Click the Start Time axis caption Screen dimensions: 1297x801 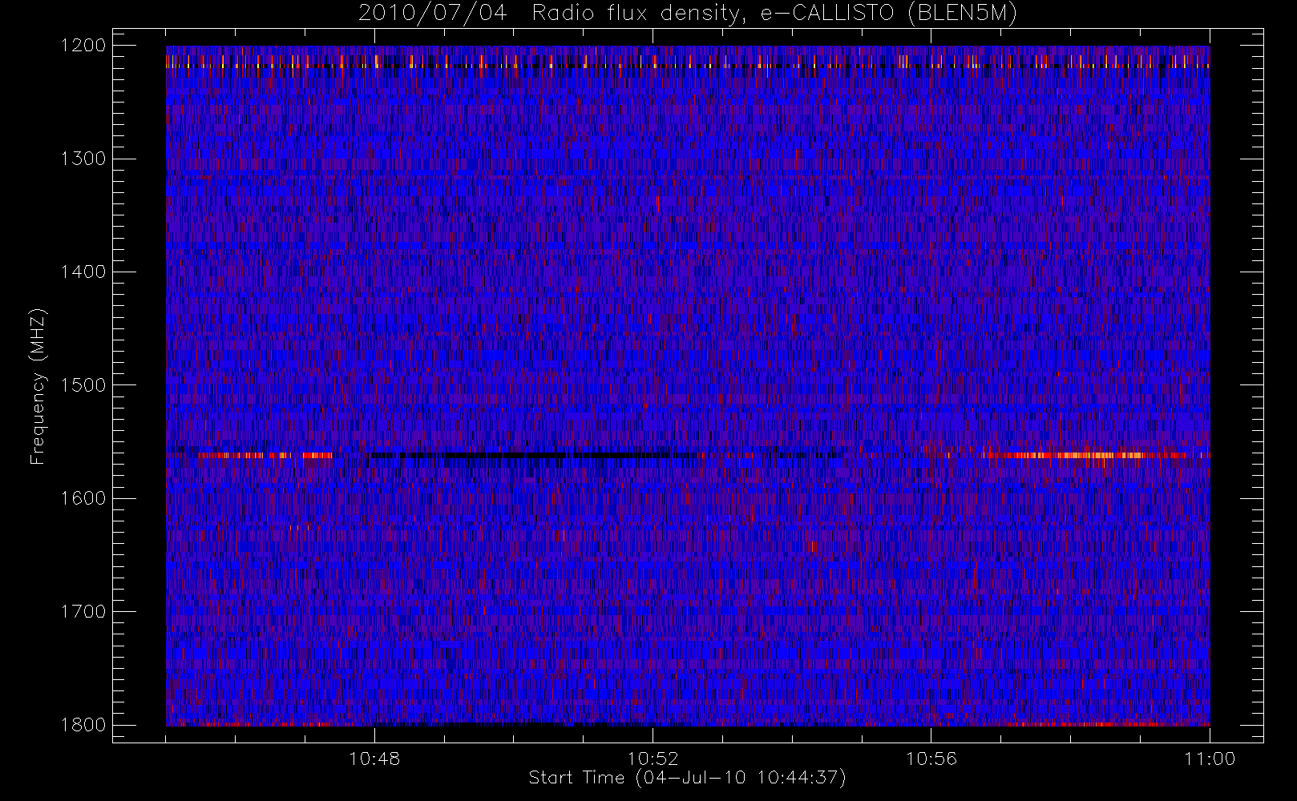click(688, 778)
